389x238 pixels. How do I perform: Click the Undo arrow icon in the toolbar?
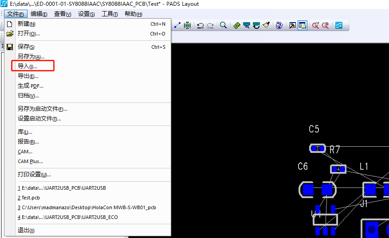[x=200, y=26]
